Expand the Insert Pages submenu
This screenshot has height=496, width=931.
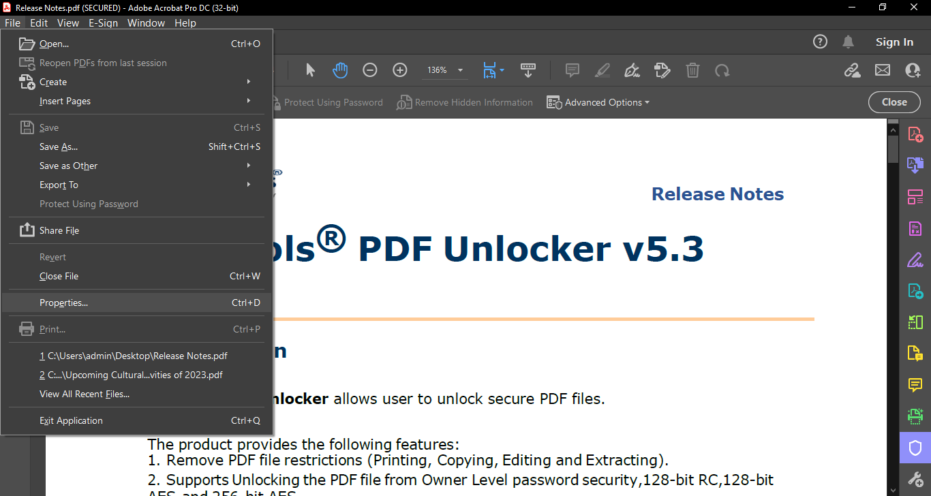pyautogui.click(x=136, y=101)
